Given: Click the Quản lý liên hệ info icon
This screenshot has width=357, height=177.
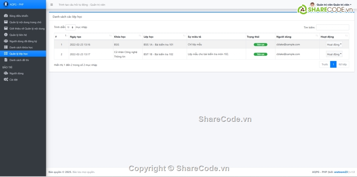Looking at the screenshot, I should coord(6,35).
